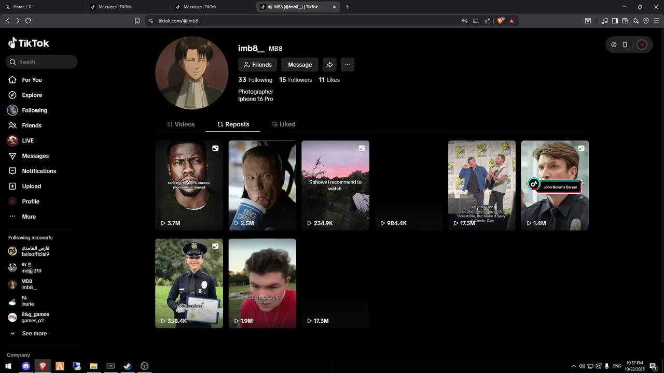Image resolution: width=664 pixels, height=373 pixels.
Task: Open the 358.4K police officer video
Action: click(189, 283)
